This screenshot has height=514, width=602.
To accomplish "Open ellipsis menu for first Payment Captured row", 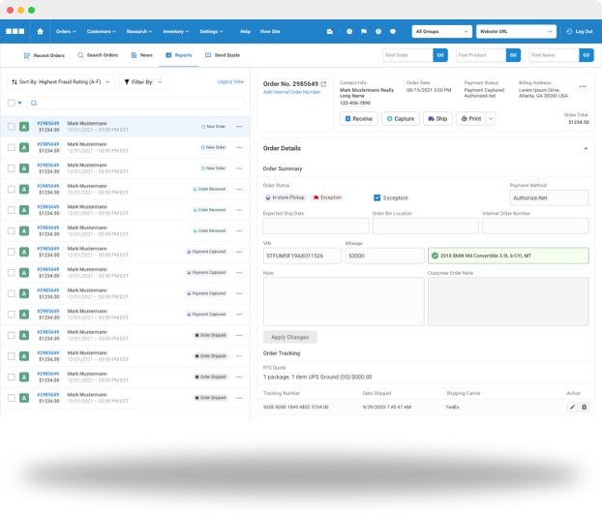I will pos(239,252).
